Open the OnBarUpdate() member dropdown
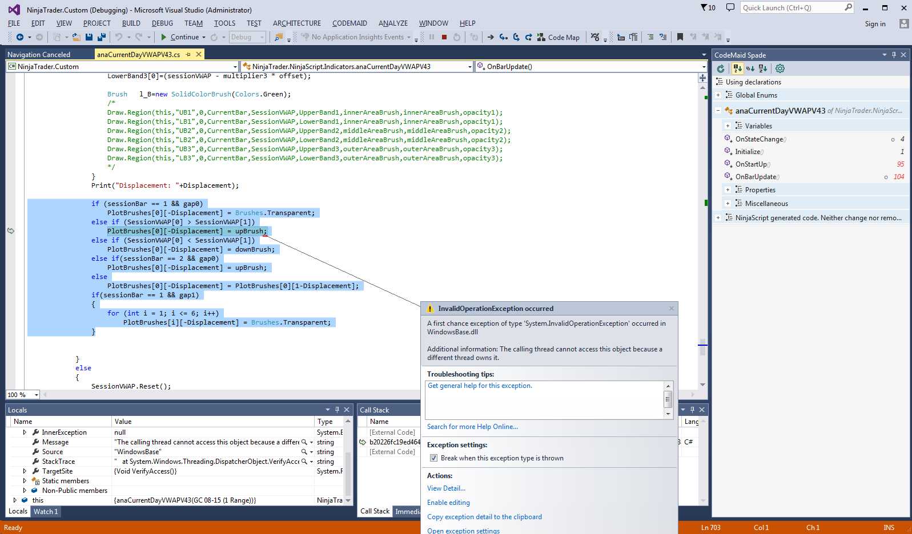 click(x=704, y=67)
